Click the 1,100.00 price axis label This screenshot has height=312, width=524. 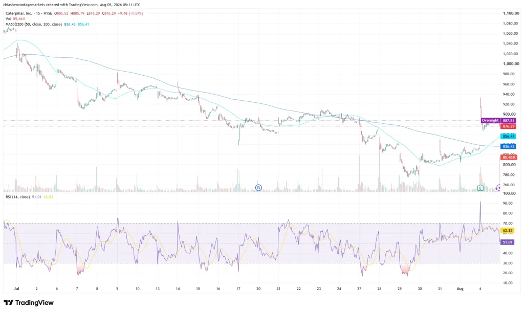(511, 13)
